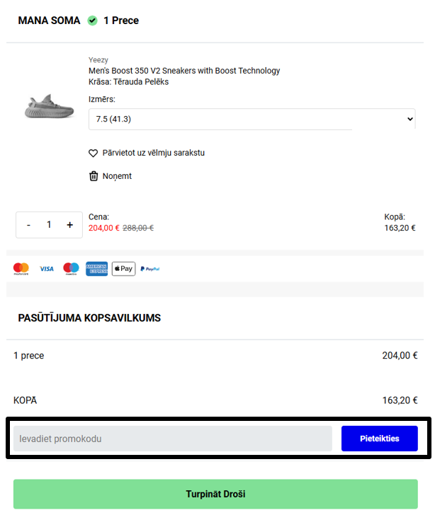Click the trash can remove icon
The height and width of the screenshot is (515, 435).
pos(93,176)
